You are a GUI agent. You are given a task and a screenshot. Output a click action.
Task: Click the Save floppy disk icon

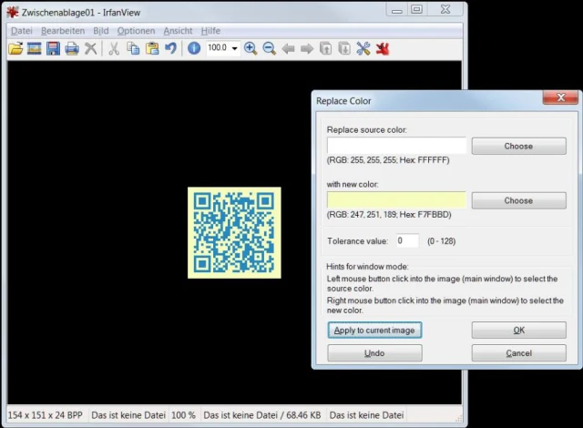click(x=53, y=48)
